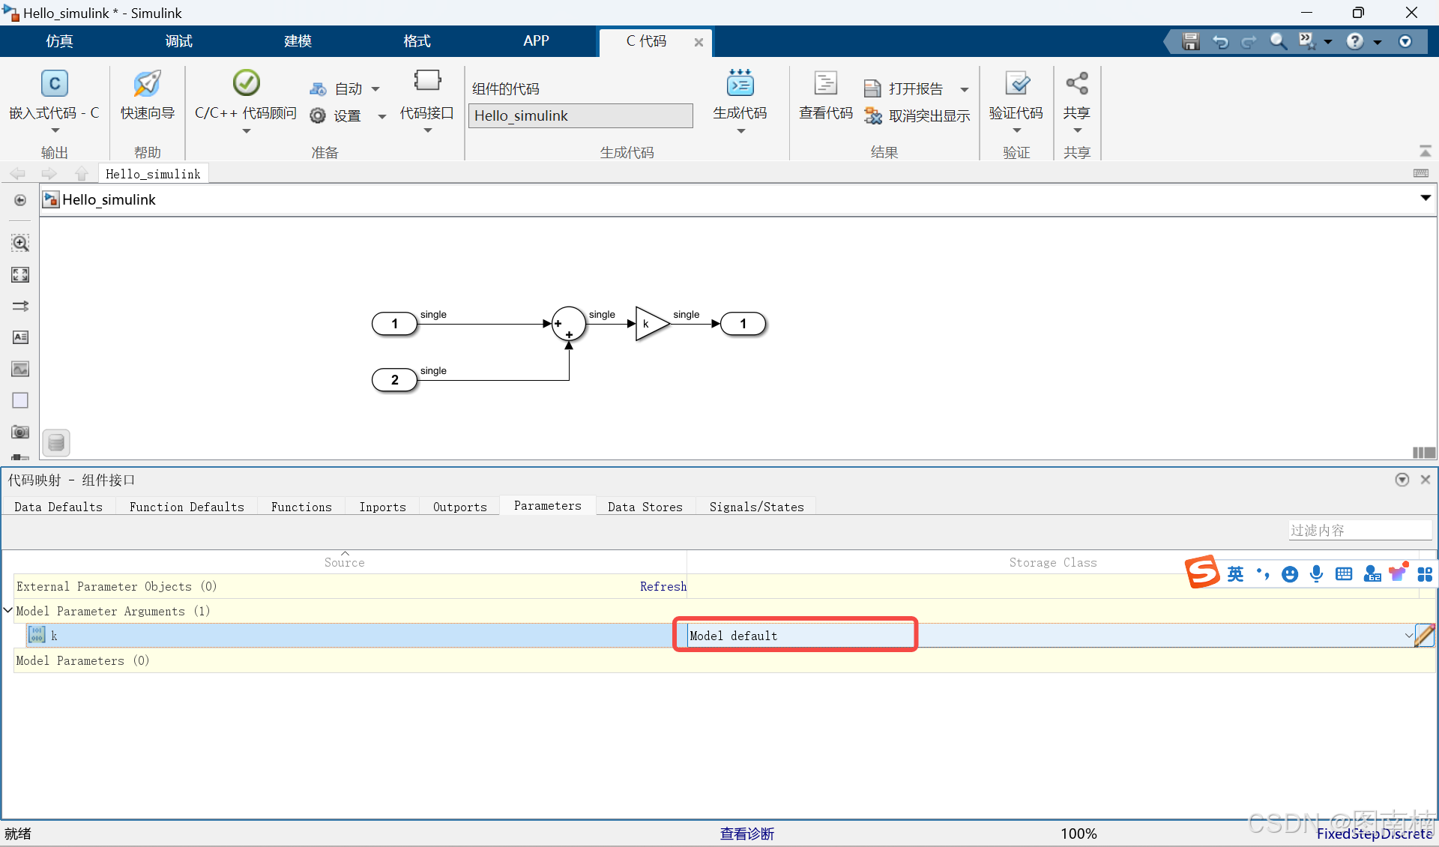
Task: Open the Model Data Editor database icon
Action: coord(56,443)
